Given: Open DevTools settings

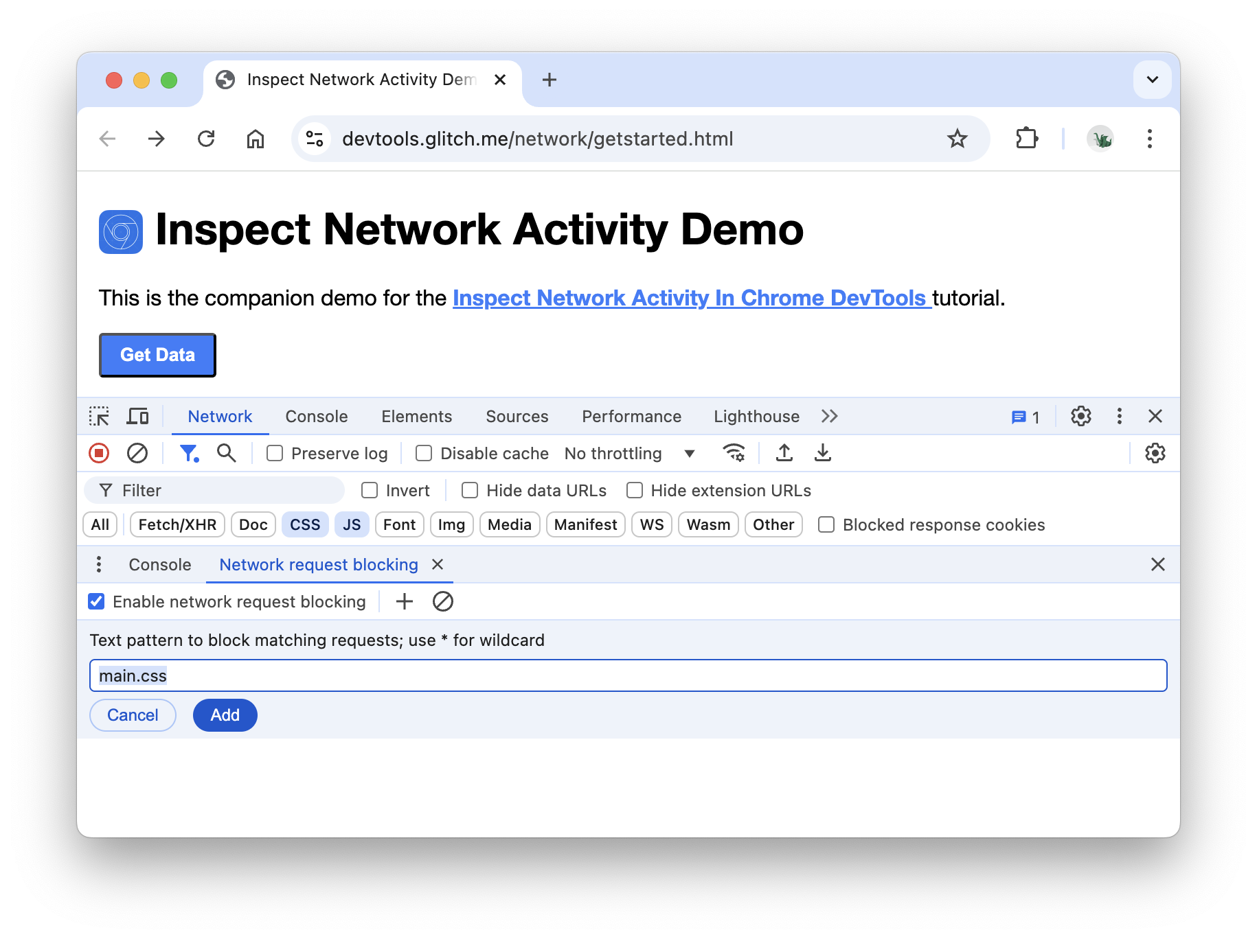Looking at the screenshot, I should 1080,416.
